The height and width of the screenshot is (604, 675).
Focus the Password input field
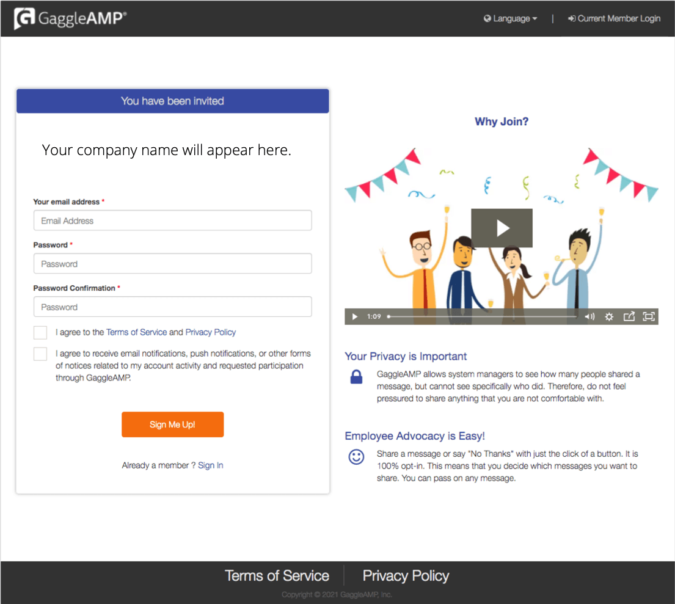(173, 263)
